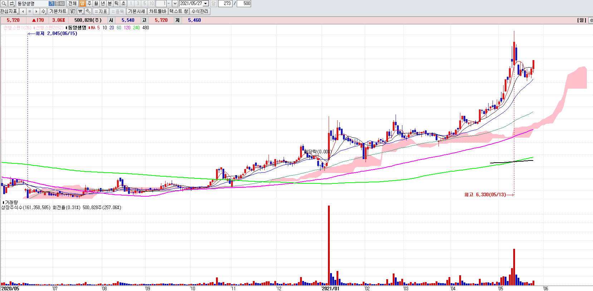Viewport: 593px width, 291px height.
Task: Switch to monthly chart (월)
Action: [96, 4]
